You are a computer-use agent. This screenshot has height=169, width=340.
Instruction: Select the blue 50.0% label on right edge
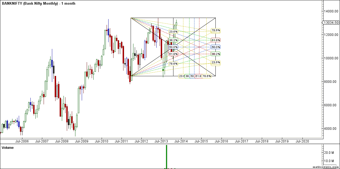point(215,47)
